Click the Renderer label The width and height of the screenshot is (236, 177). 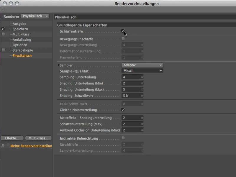point(12,17)
